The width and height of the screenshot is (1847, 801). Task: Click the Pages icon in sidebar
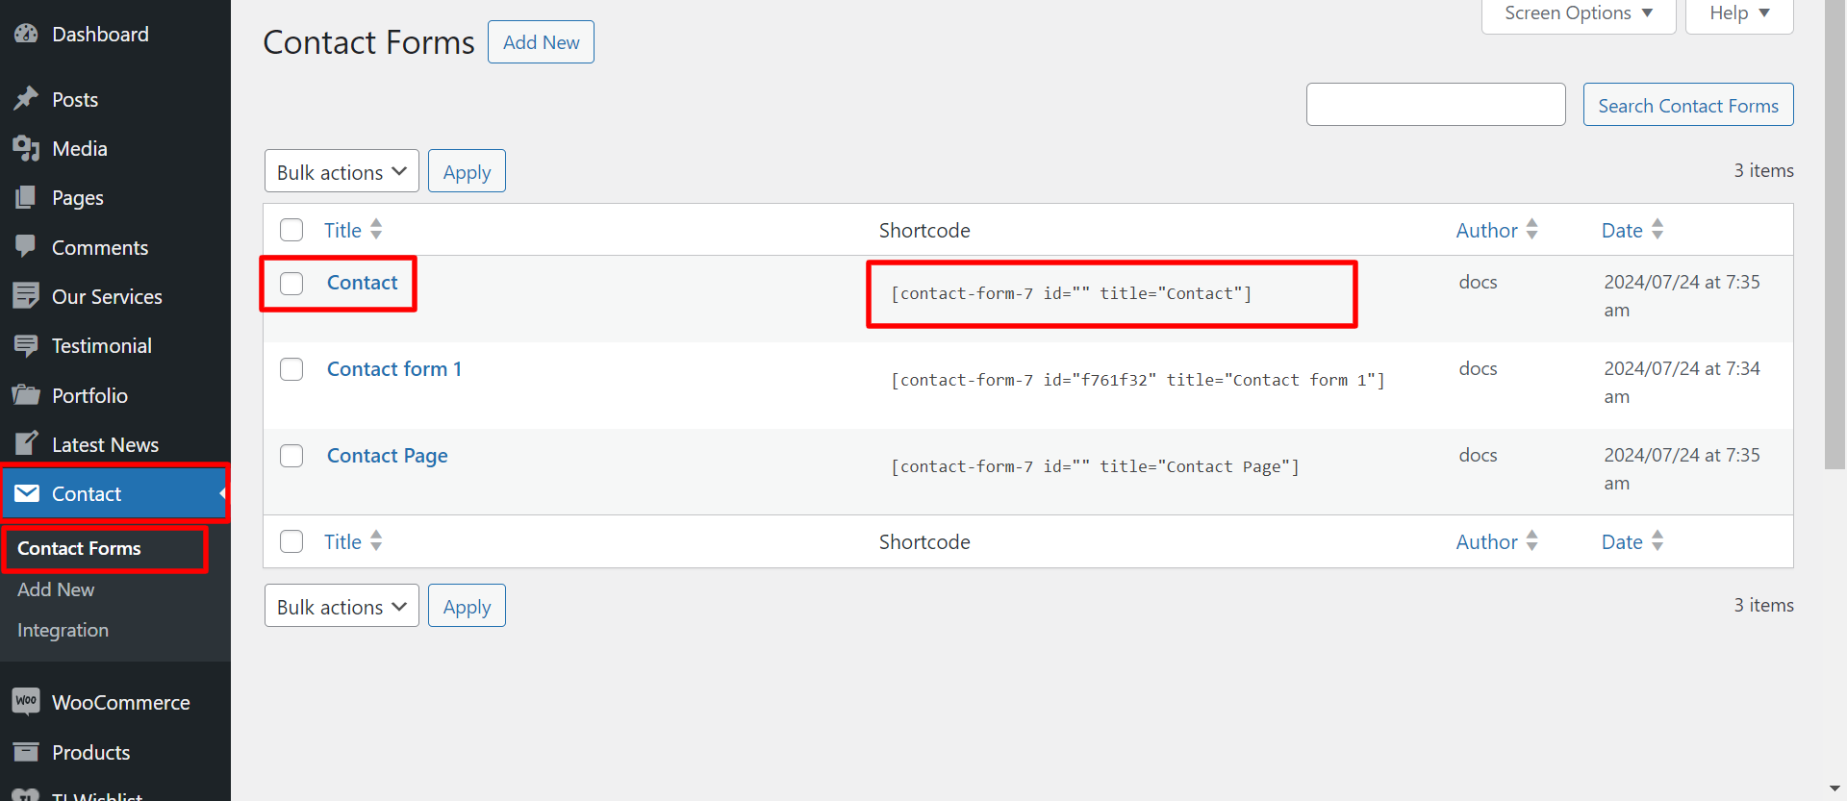tap(26, 197)
